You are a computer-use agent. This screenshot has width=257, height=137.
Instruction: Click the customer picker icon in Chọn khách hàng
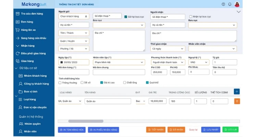86,16
